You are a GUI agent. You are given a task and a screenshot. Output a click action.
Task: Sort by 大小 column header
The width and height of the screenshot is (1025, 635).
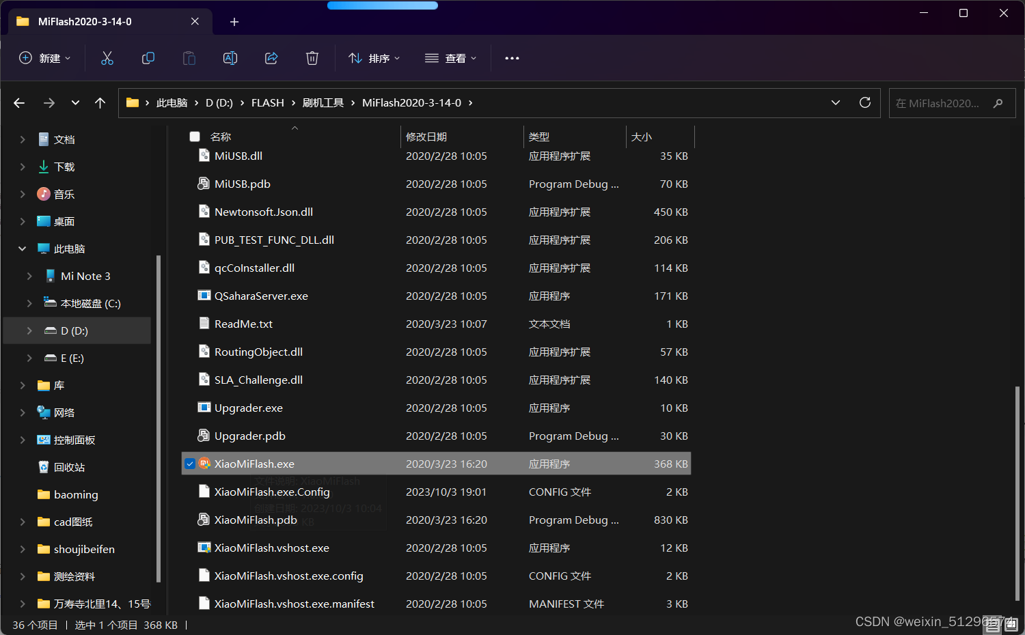pos(642,137)
